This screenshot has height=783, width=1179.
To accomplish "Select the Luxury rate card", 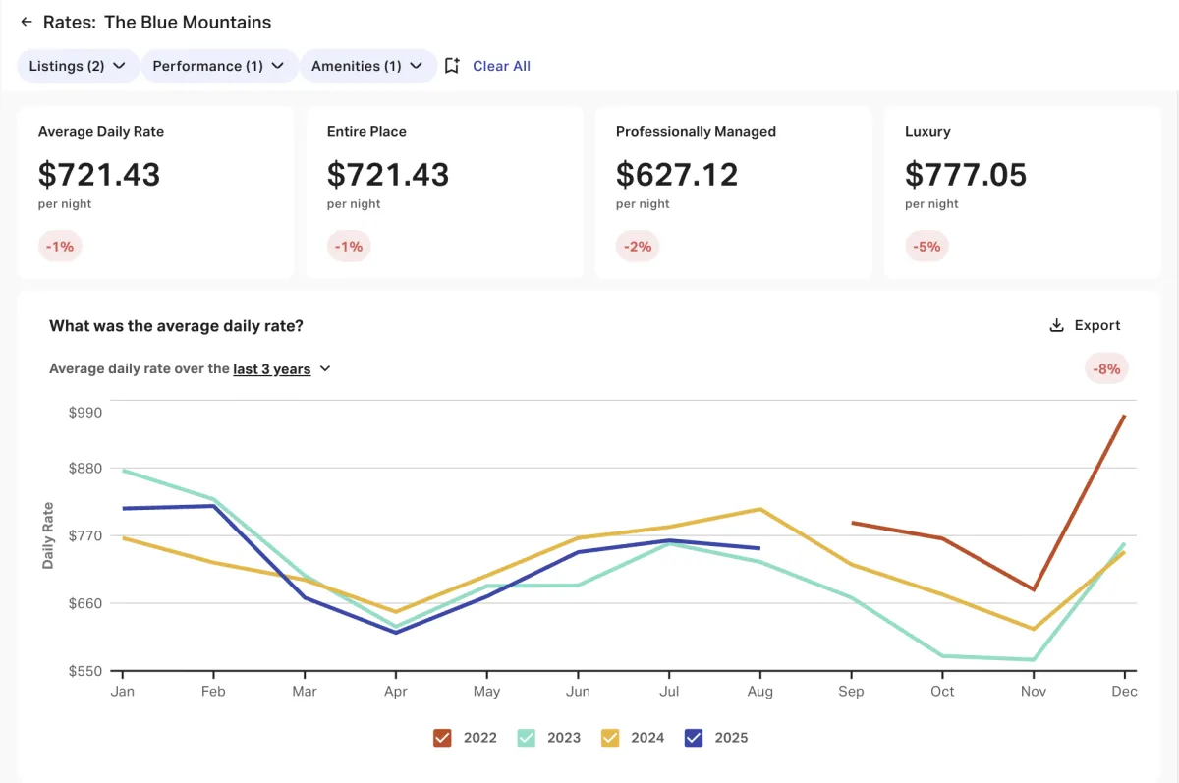I will (1022, 193).
